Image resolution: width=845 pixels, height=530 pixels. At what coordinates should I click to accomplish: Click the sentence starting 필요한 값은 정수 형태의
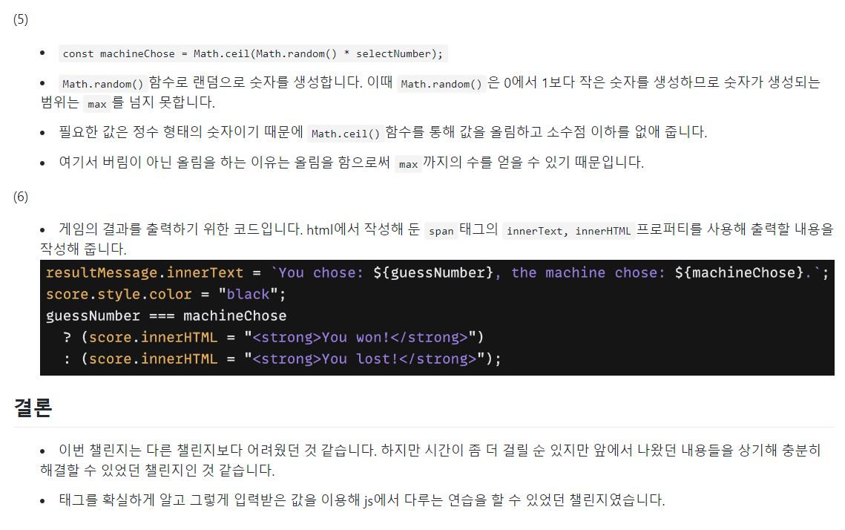(x=383, y=132)
